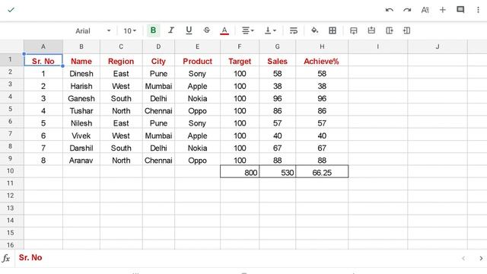The width and height of the screenshot is (487, 274).
Task: Select the total sales cell 530
Action: coord(277,172)
